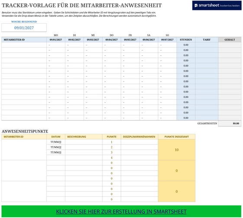Viewport: 243px width, 218px height.
Task: Click the ANWESENHEITSPUNKTE section heading
Action: click(x=25, y=131)
